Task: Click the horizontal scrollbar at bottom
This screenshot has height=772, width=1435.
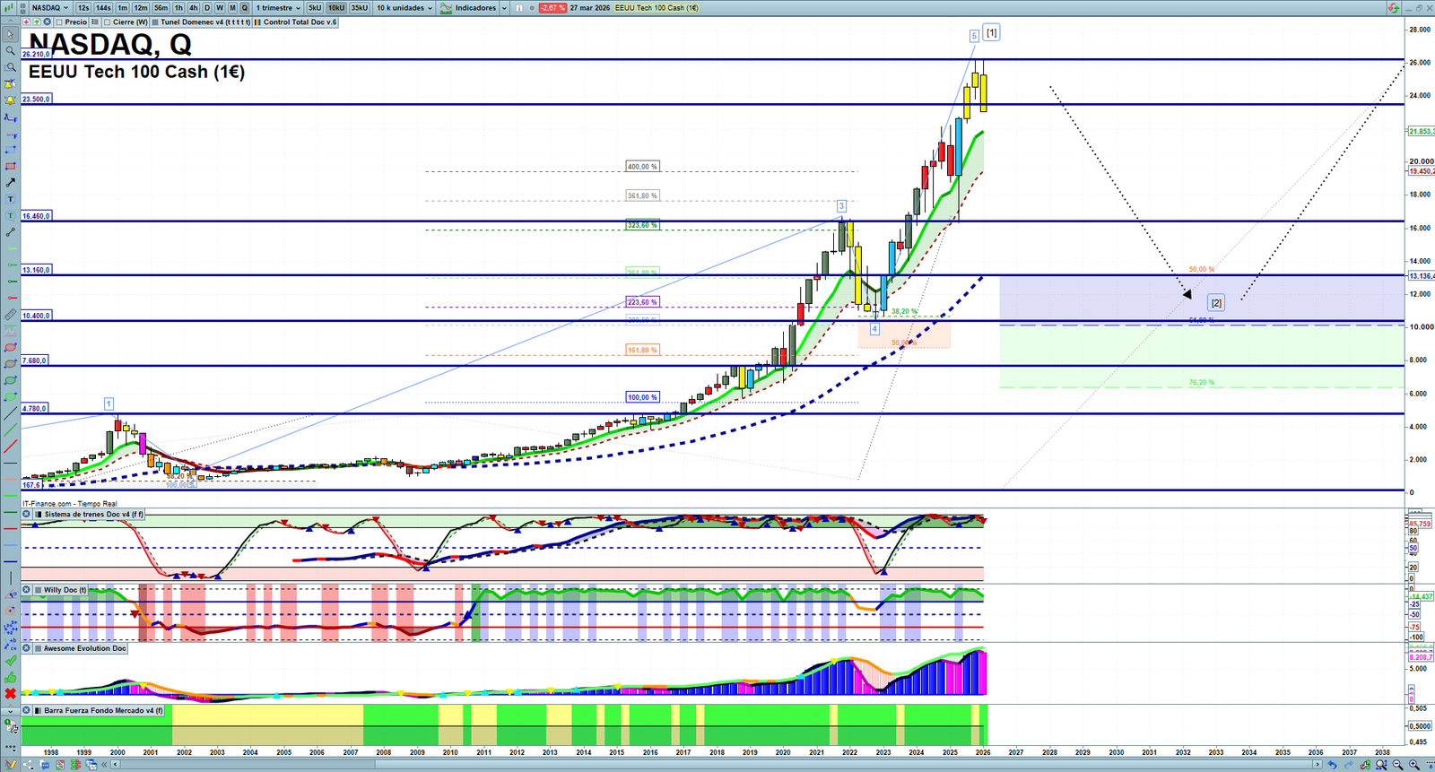Action: [717, 765]
